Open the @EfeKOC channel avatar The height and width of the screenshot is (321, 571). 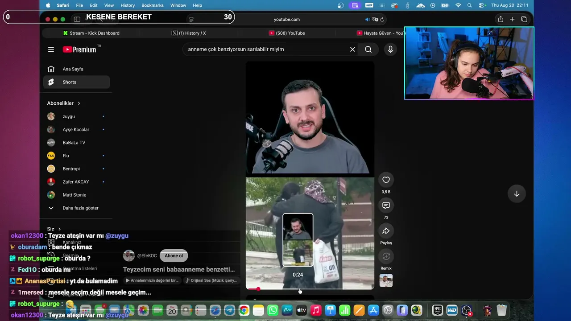pyautogui.click(x=129, y=256)
